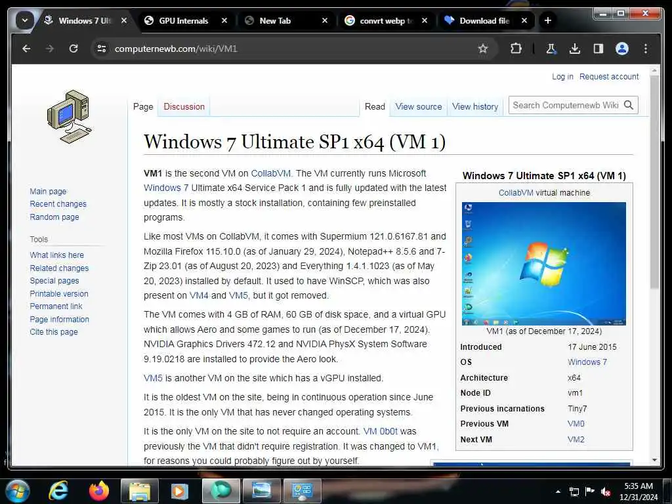This screenshot has width=672, height=504.
Task: Toggle the browser side panel
Action: click(598, 49)
